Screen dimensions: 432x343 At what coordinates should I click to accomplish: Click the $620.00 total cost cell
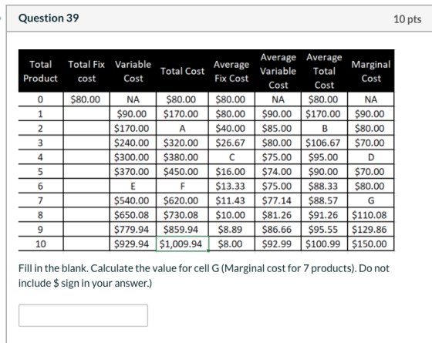point(182,200)
